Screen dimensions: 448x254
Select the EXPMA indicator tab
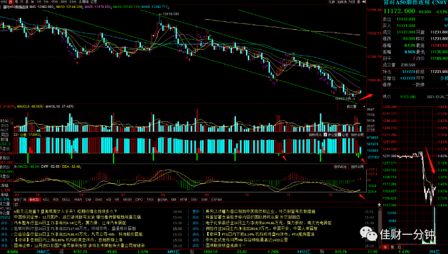click(x=217, y=200)
